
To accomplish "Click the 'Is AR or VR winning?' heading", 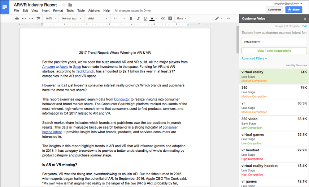I will [x=60, y=165].
